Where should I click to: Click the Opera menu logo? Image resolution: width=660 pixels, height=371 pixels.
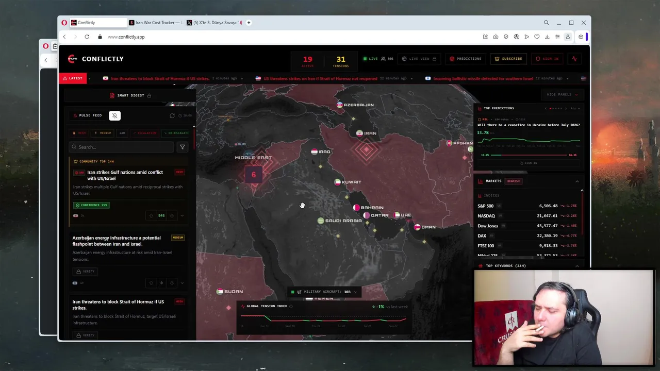(x=64, y=23)
